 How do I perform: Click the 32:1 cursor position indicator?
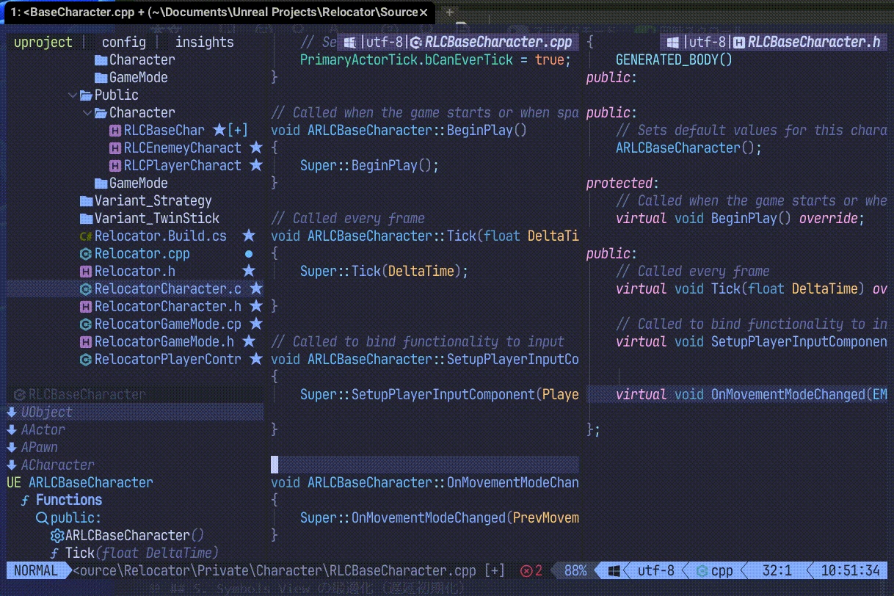(x=777, y=570)
